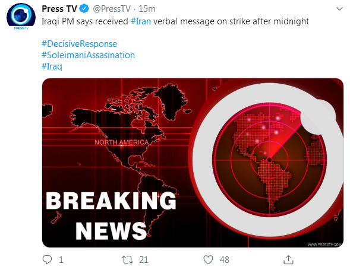
Task: Click the radar globe in the image
Action: 269,160
